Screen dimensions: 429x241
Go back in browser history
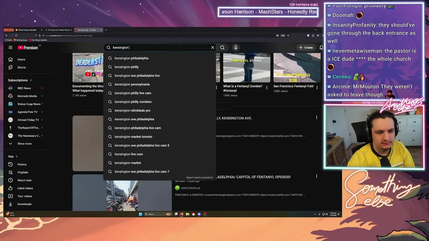tap(6, 35)
